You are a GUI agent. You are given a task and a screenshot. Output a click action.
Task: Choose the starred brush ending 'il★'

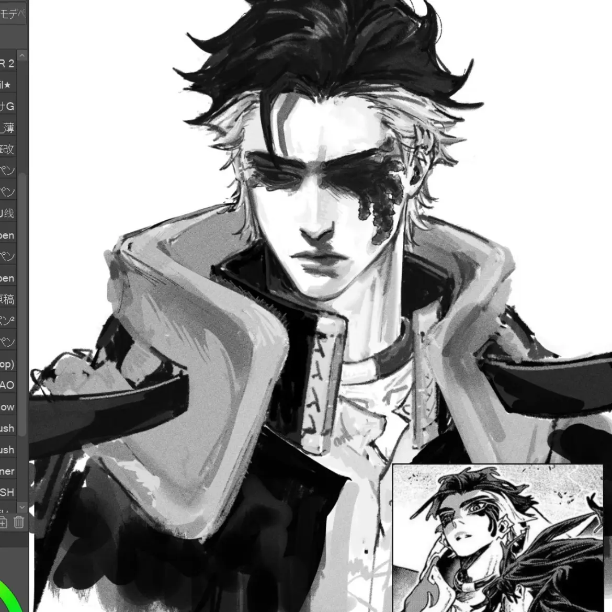7,85
